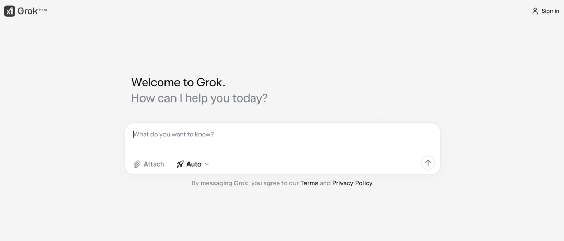Click "you agree to our" footer text

pos(275,183)
